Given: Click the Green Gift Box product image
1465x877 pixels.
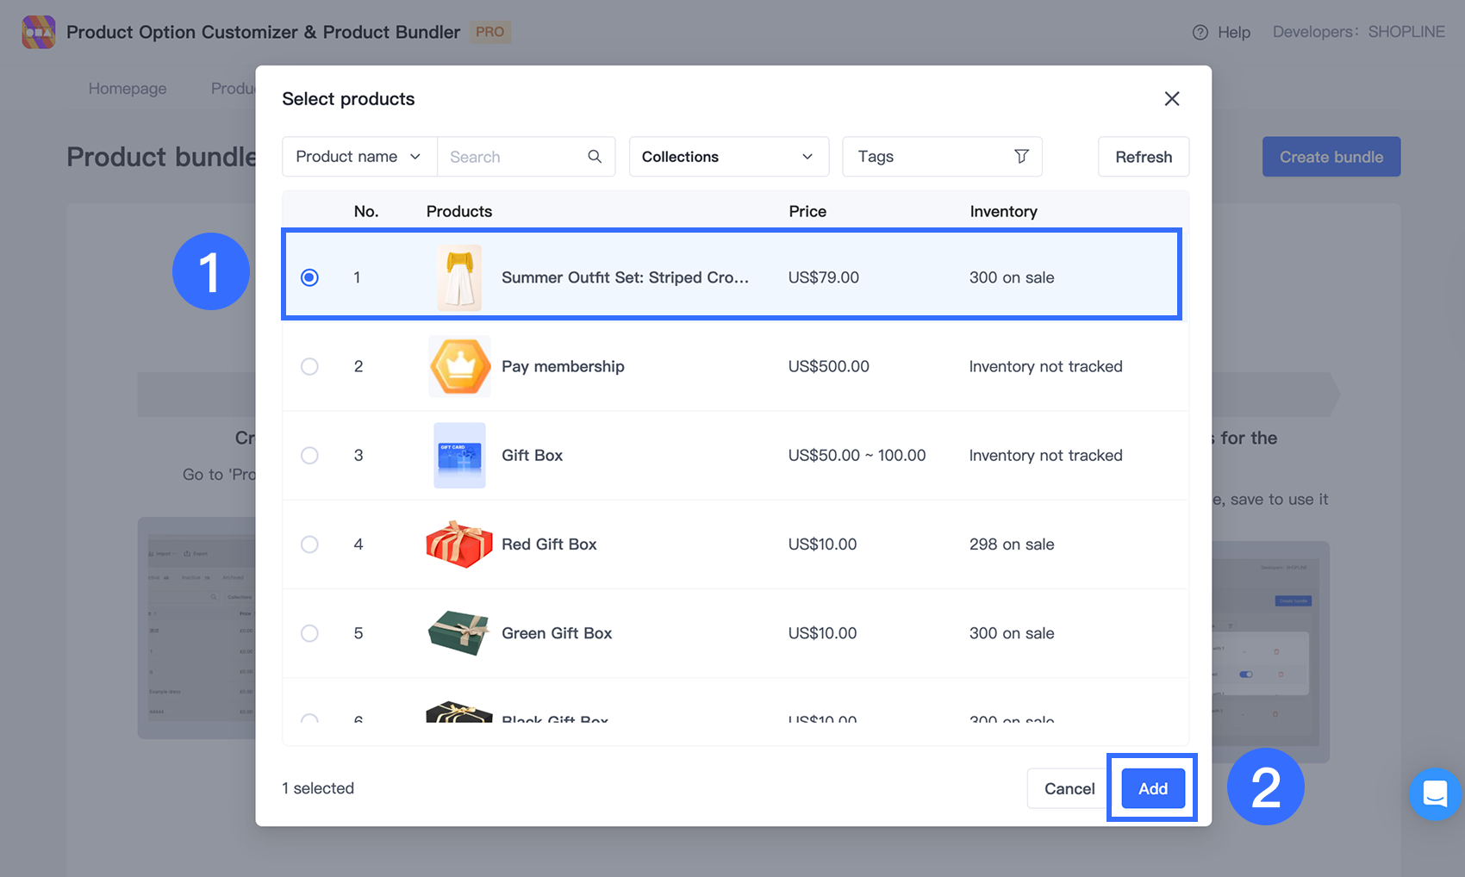Looking at the screenshot, I should (x=459, y=633).
